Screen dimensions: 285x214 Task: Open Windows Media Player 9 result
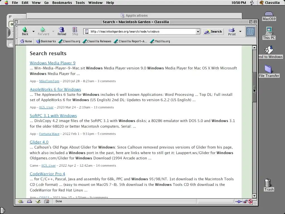pyautogui.click(x=53, y=63)
